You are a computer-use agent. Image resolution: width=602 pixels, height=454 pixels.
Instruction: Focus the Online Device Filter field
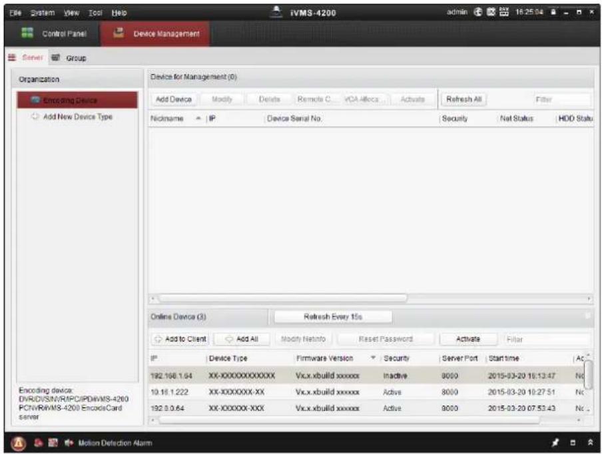(x=547, y=340)
